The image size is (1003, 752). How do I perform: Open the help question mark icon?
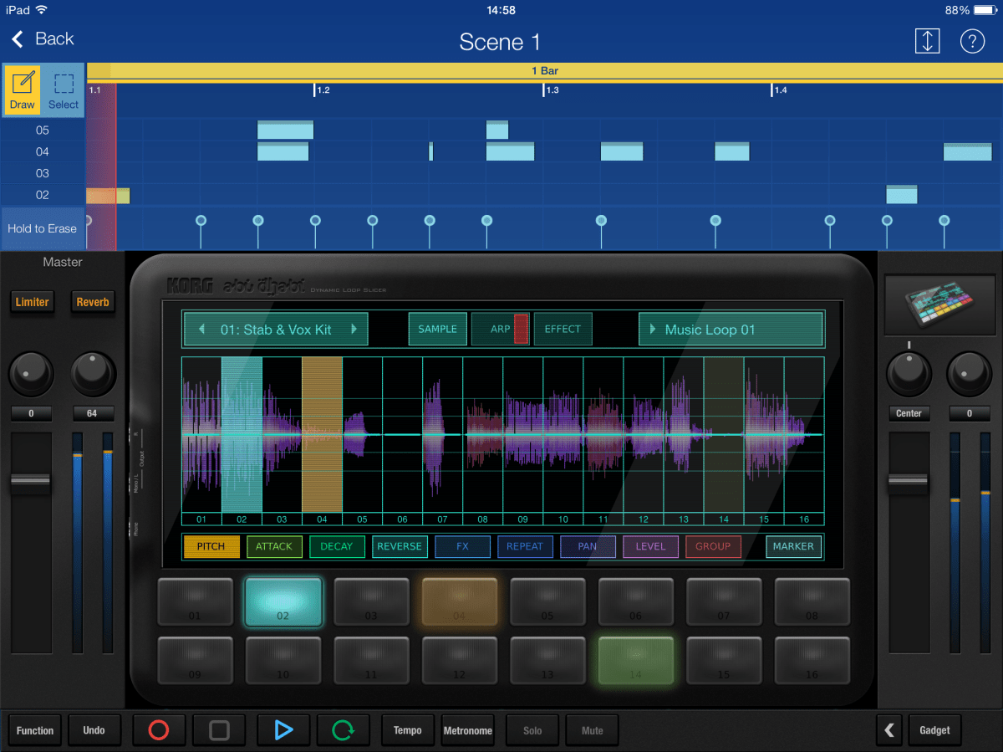pyautogui.click(x=972, y=41)
